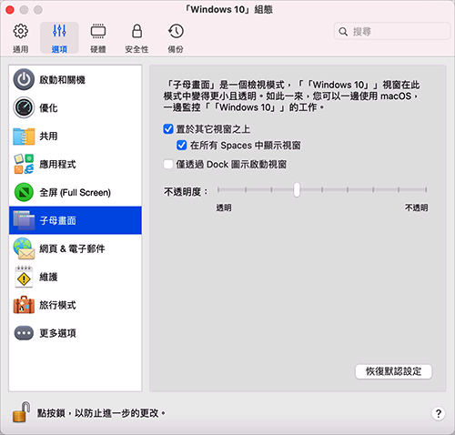Click the globe-mail icon for 網頁 & 電子郵件

(24, 248)
